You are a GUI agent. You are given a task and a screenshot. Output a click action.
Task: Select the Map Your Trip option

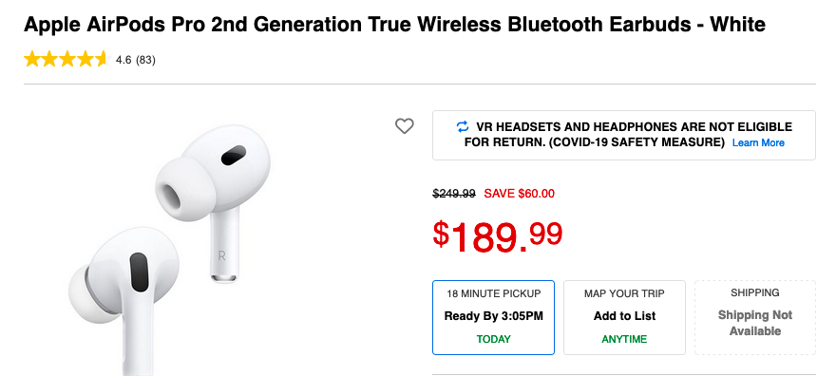(624, 317)
